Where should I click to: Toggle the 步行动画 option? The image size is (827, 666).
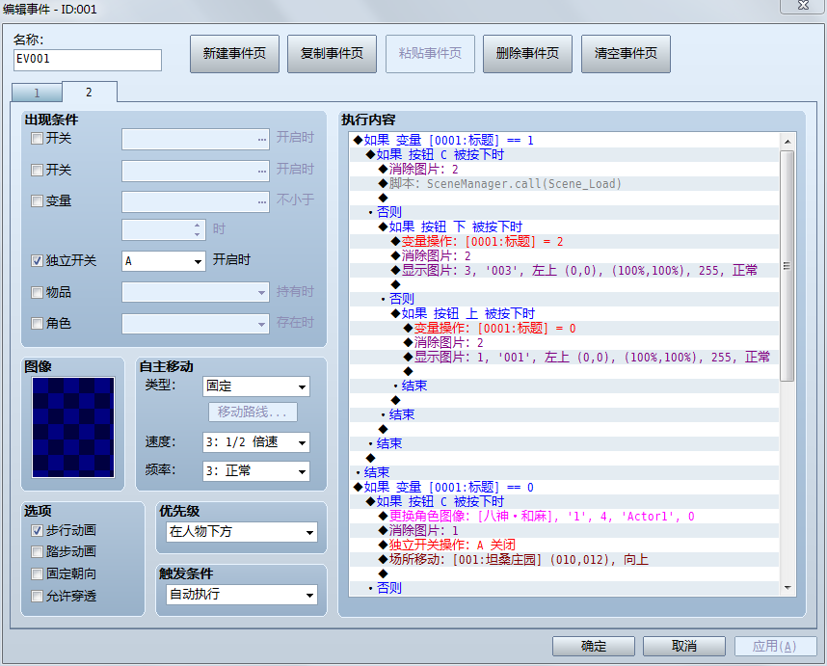click(x=37, y=530)
